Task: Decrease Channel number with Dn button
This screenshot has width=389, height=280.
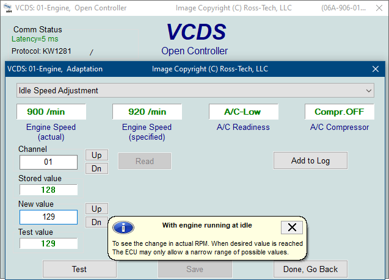Action: tap(96, 168)
